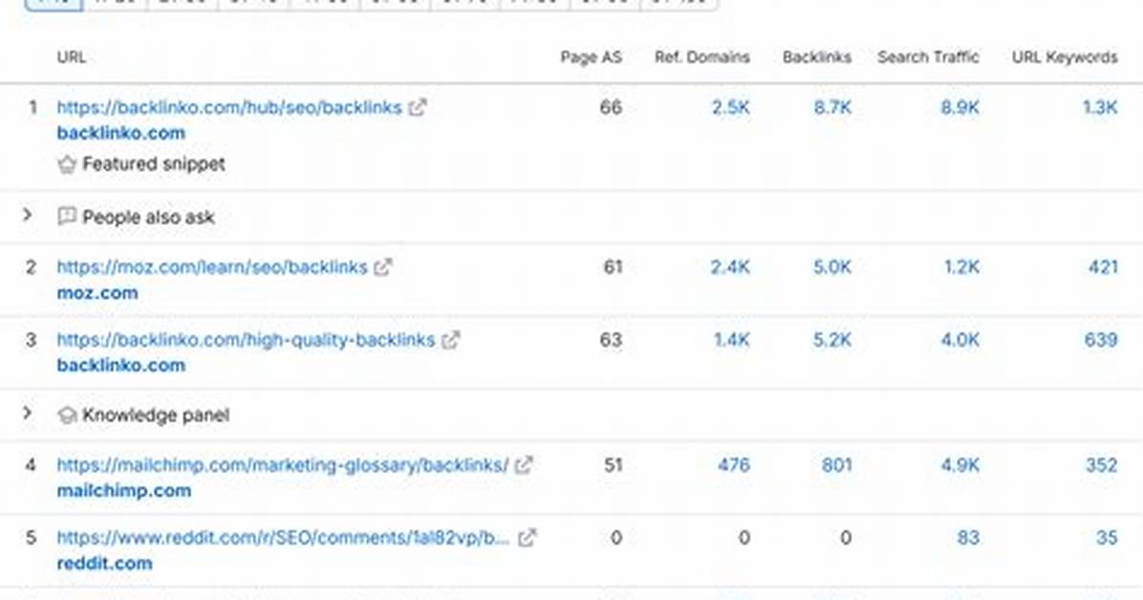The image size is (1143, 600).
Task: Open 2.4K referring domains for moz.com
Action: 730,267
